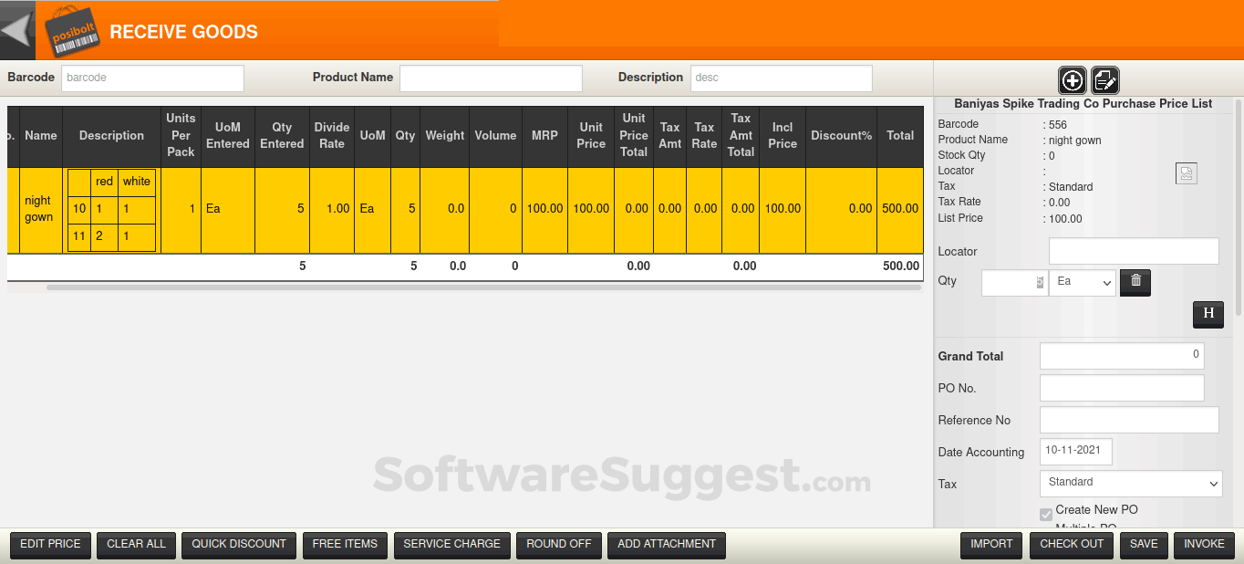Open the edit document icon on the top bar
Image resolution: width=1244 pixels, height=564 pixels.
(1104, 80)
